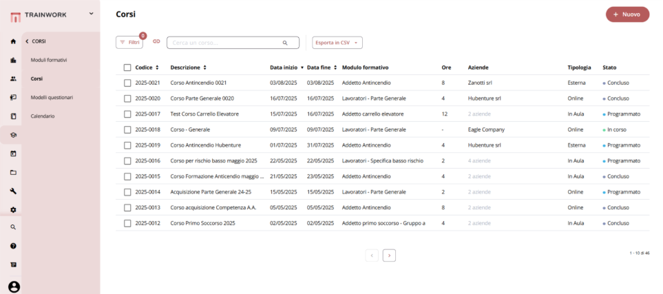Image resolution: width=663 pixels, height=294 pixels.
Task: Open the Filtri button
Action: pyautogui.click(x=129, y=42)
